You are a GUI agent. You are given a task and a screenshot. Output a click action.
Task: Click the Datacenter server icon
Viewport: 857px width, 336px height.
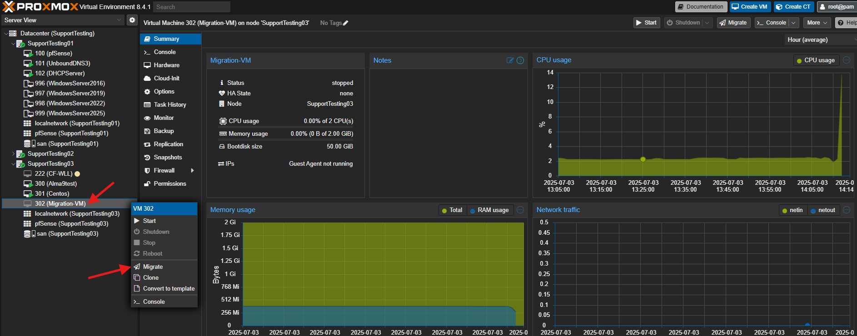click(13, 34)
